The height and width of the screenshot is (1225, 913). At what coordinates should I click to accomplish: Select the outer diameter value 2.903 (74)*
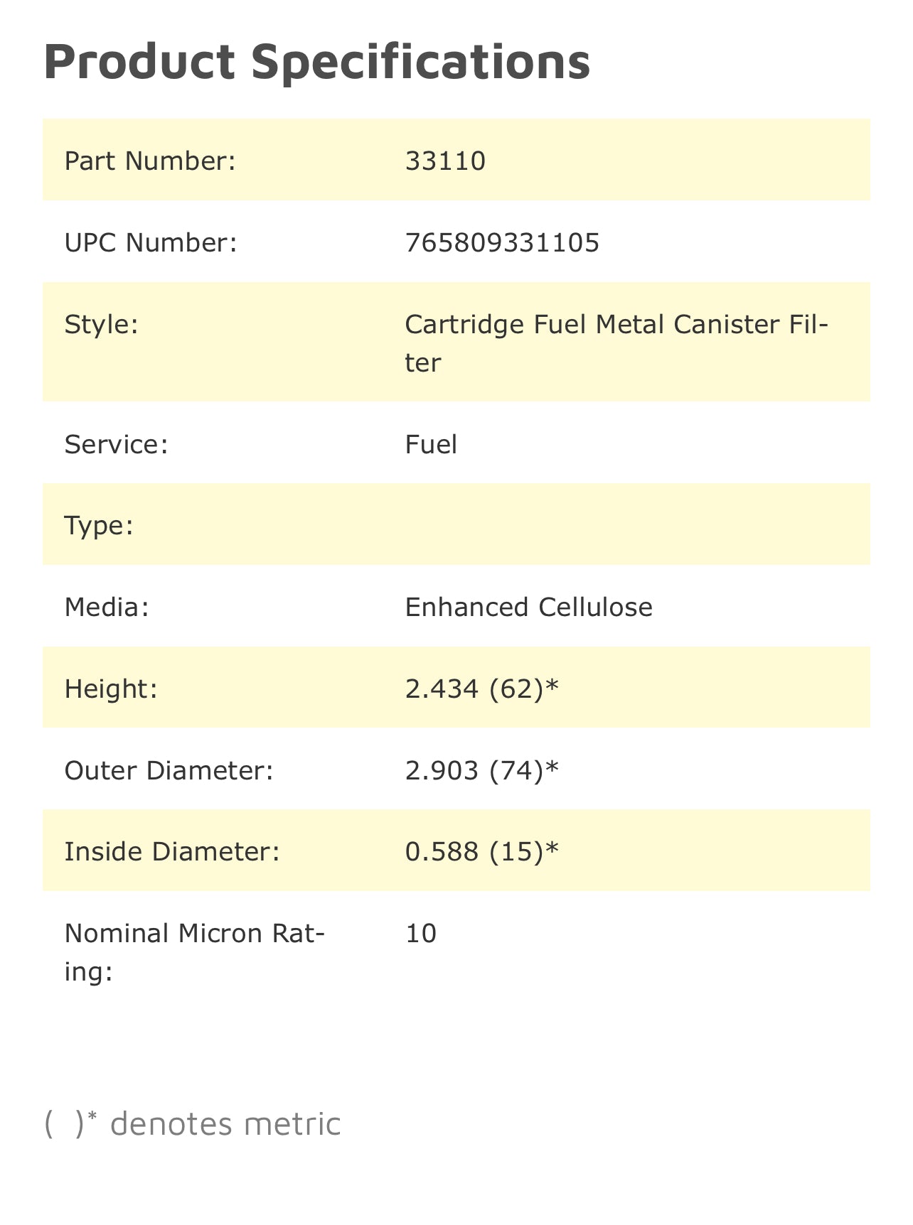tap(482, 770)
